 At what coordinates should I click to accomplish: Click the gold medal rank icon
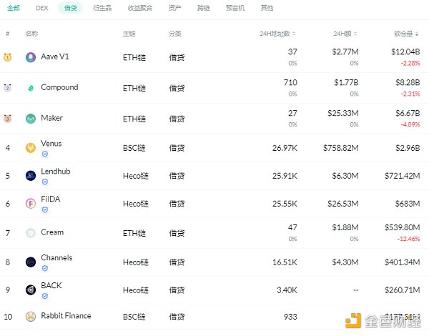(8, 57)
